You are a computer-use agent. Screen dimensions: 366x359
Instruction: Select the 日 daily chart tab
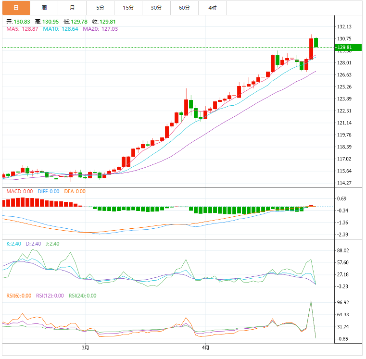click(x=16, y=8)
